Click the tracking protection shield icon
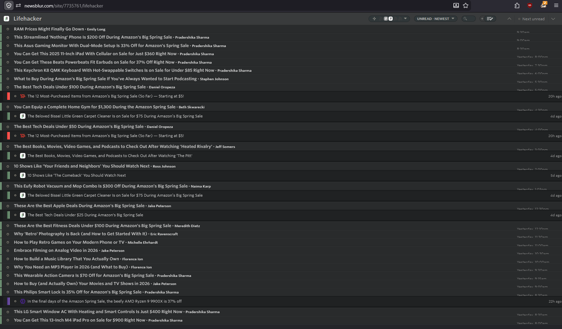 tap(9, 5)
